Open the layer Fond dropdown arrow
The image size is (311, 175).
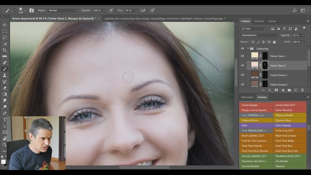(x=303, y=42)
